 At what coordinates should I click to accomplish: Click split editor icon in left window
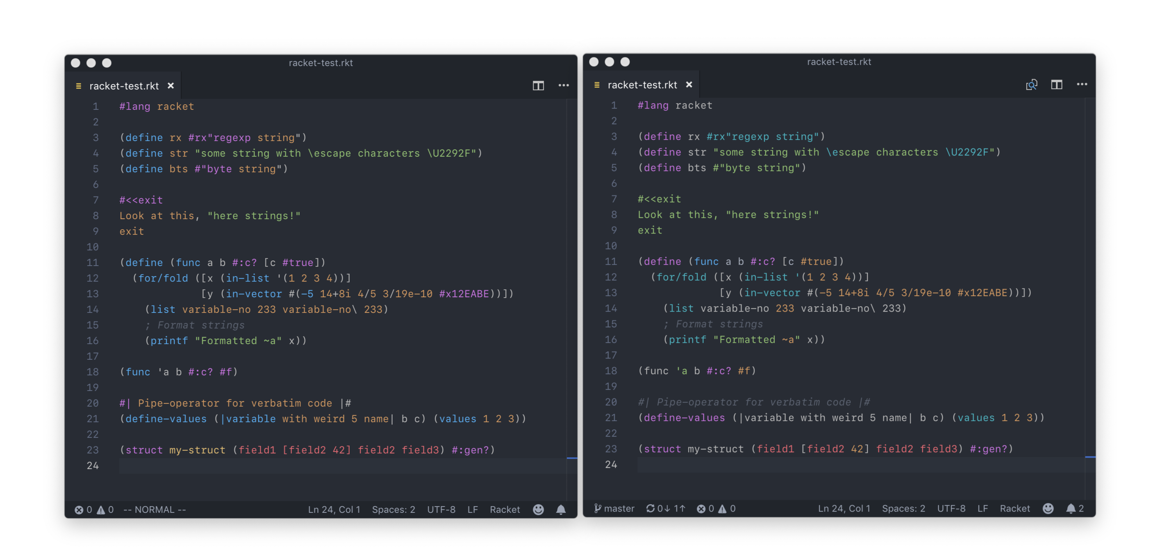click(x=538, y=86)
